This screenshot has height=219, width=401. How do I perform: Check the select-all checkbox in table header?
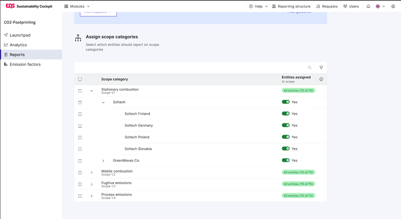click(x=80, y=79)
